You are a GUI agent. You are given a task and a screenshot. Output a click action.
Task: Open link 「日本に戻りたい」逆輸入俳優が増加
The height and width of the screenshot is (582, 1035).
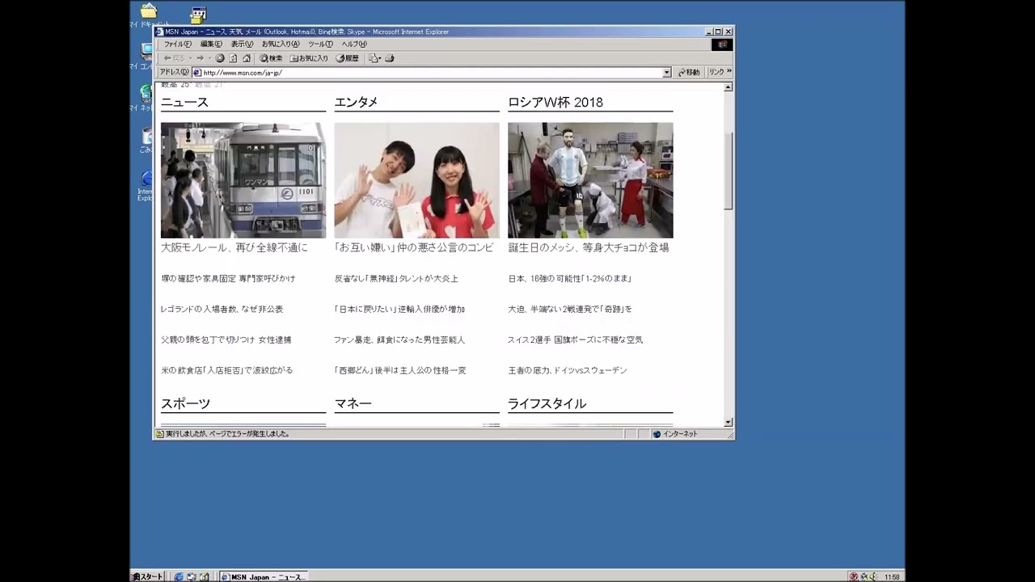click(399, 309)
